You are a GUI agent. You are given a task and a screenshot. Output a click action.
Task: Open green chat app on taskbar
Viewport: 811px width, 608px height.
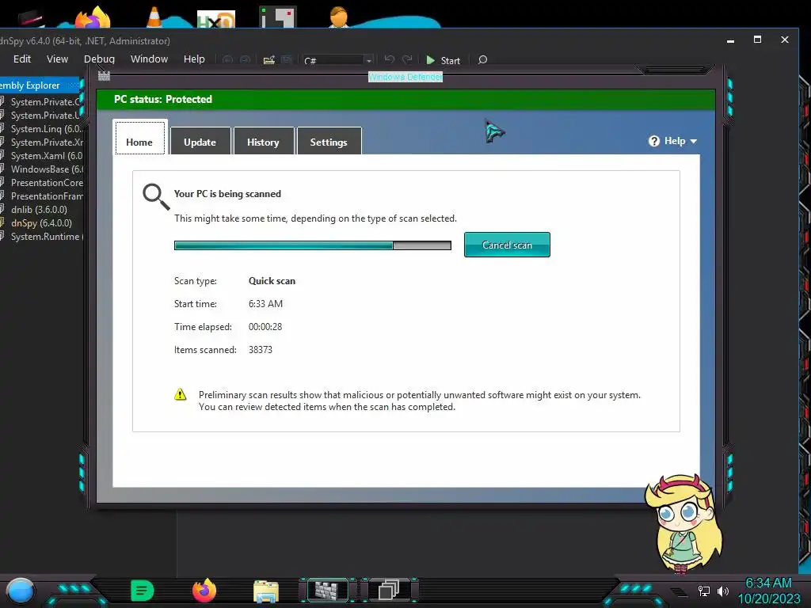143,591
